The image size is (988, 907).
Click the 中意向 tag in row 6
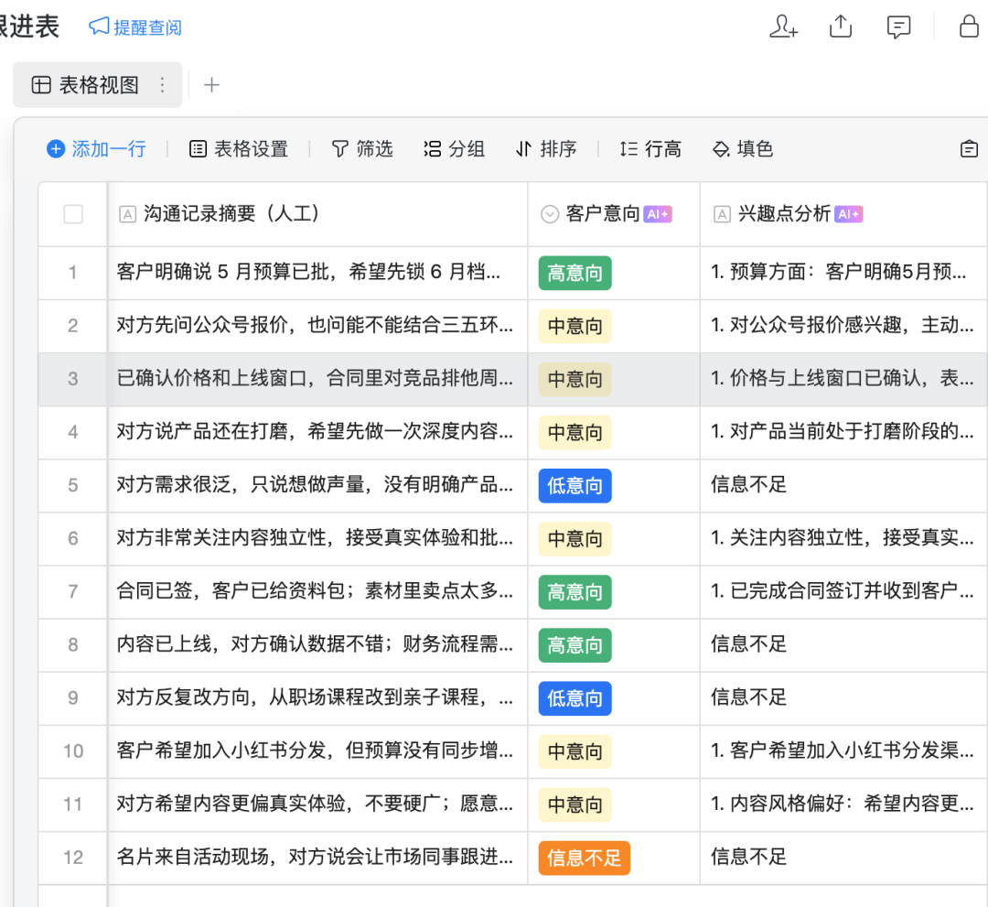(x=575, y=539)
